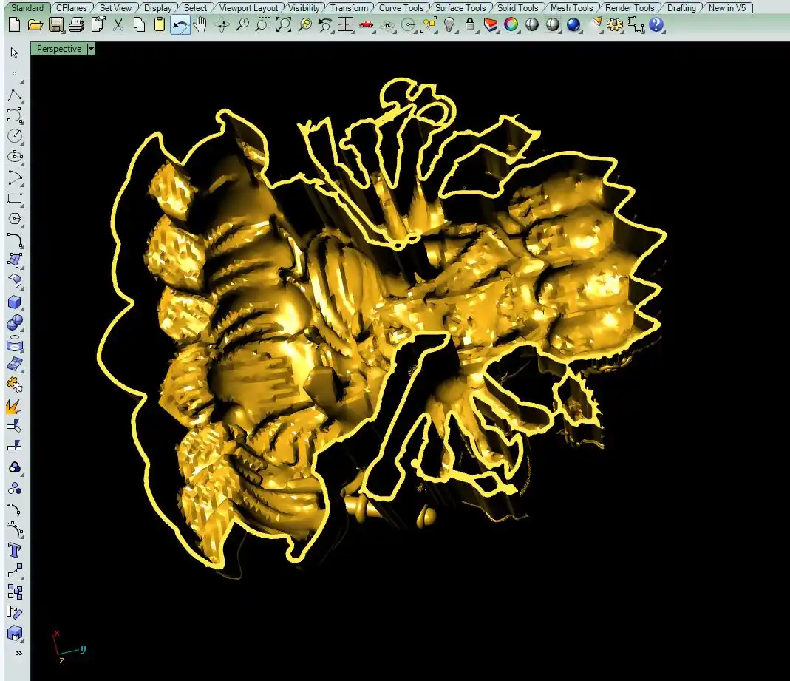Click the Undo arrow icon
This screenshot has width=790, height=681.
(180, 24)
